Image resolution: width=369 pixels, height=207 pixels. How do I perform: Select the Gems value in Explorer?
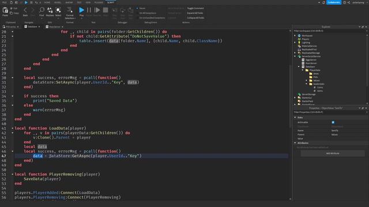click(320, 91)
